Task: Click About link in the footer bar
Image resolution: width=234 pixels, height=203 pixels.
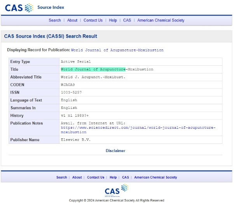Action: click(x=77, y=177)
